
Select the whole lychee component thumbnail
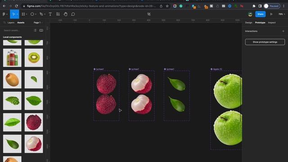click(34, 122)
